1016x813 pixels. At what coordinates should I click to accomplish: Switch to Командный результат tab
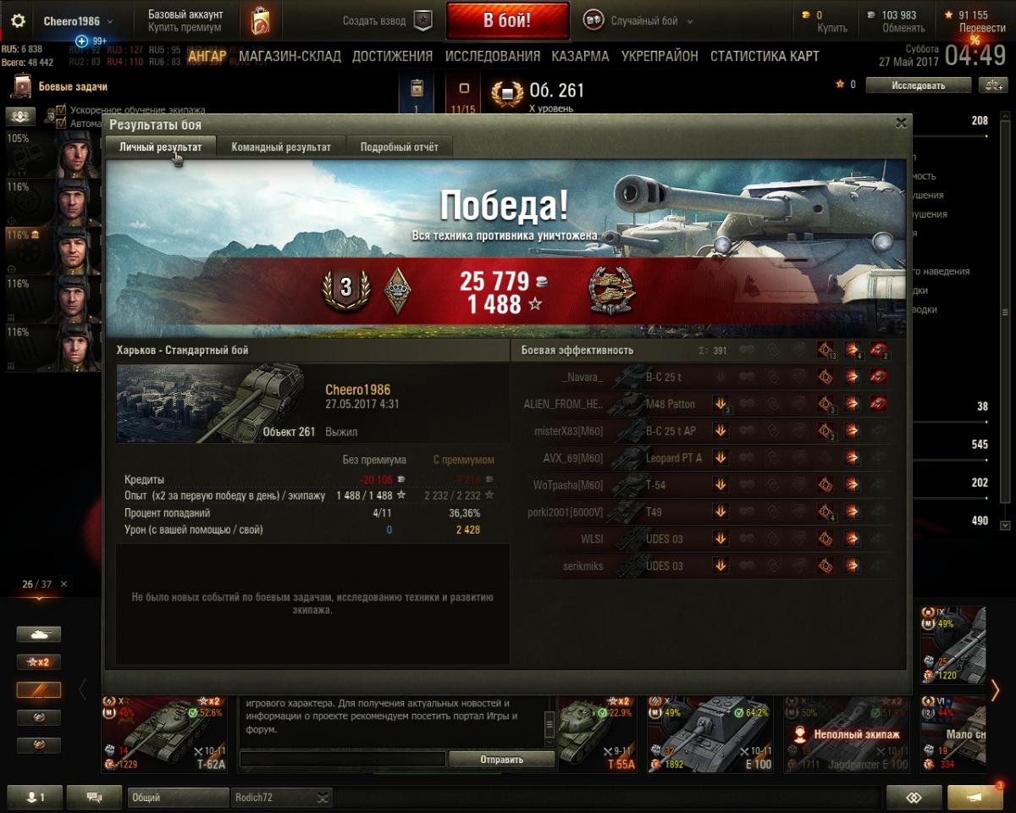281,147
